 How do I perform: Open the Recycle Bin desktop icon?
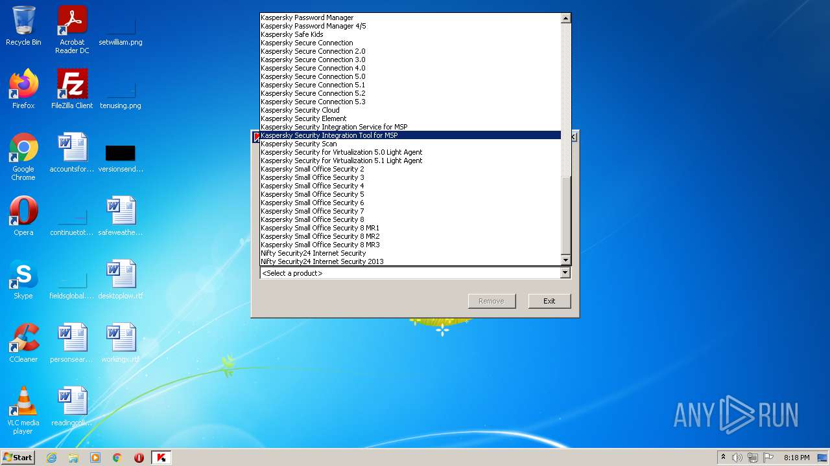(x=23, y=26)
